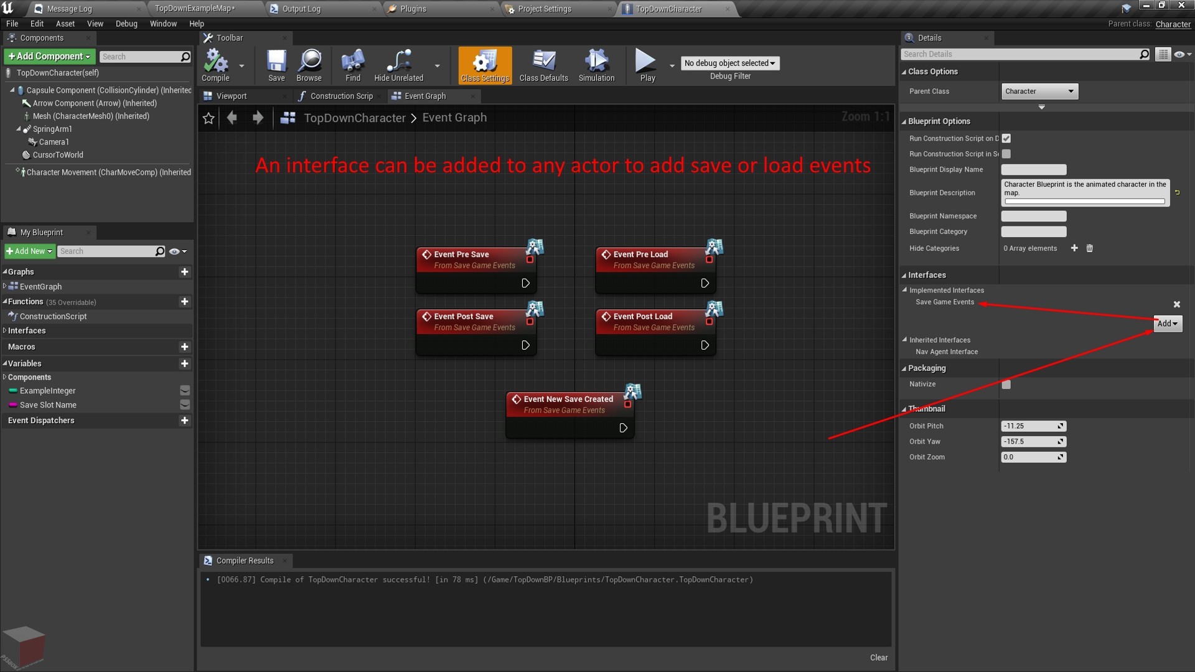Change Parent Class dropdown from Character
Image resolution: width=1195 pixels, height=672 pixels.
(1039, 91)
